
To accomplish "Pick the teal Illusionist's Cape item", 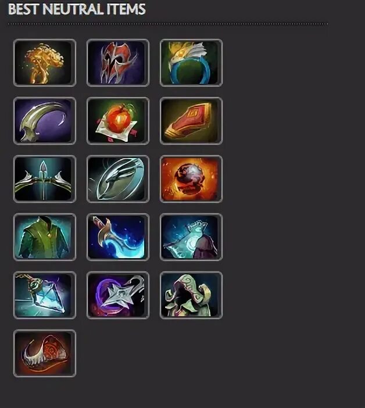I will click(191, 237).
